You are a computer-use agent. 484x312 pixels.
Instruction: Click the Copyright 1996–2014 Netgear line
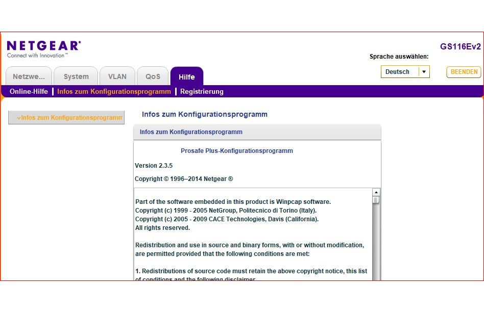tap(184, 179)
